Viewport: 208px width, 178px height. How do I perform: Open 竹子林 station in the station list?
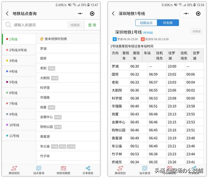68,156
